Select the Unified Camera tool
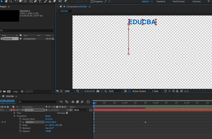Image resolution: width=212 pixels, height=139 pixels. click(21, 1)
